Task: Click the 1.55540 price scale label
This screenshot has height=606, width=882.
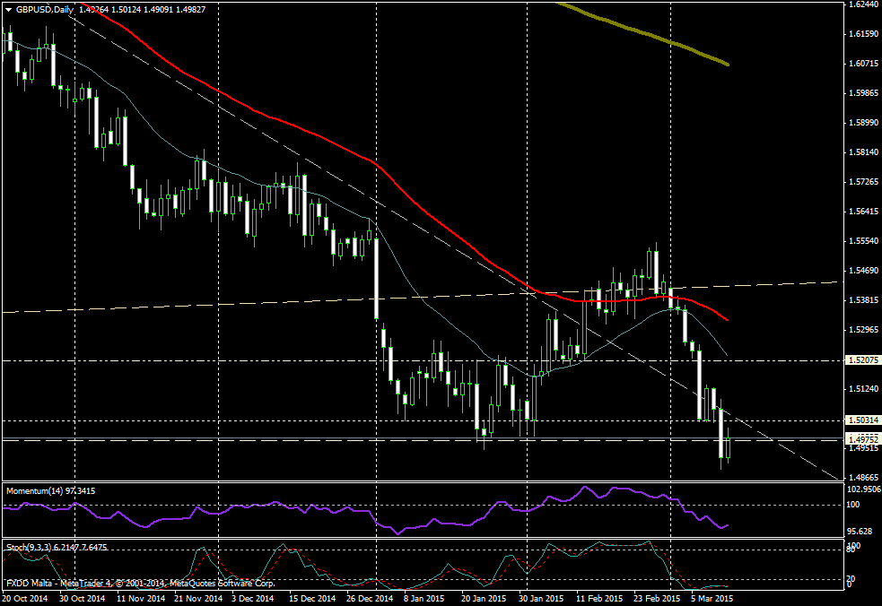Action: pos(862,241)
